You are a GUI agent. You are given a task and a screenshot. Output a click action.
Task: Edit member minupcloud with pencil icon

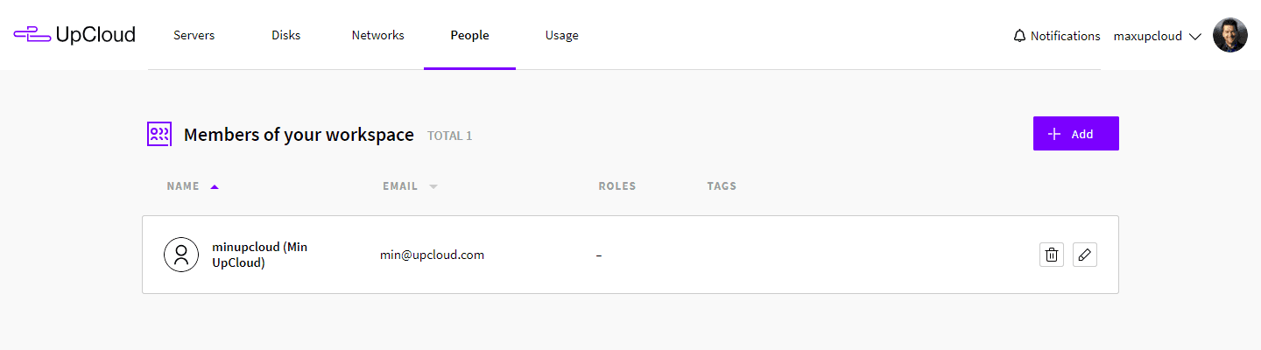coord(1085,255)
